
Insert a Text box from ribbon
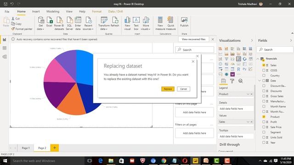pos(136,23)
